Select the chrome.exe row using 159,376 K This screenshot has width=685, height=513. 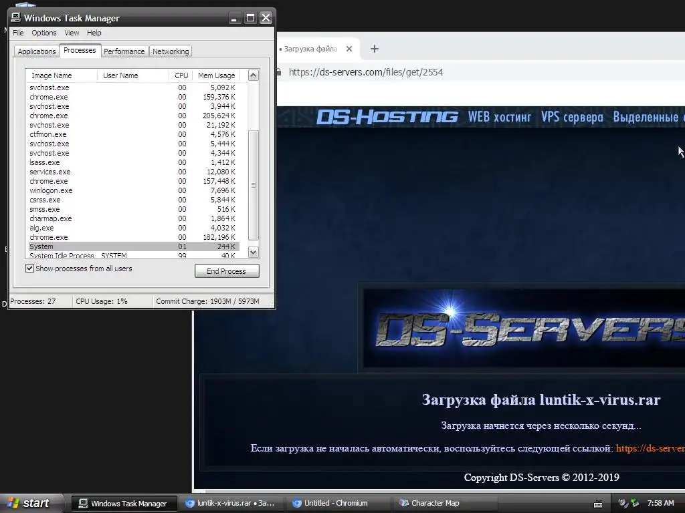click(x=134, y=97)
